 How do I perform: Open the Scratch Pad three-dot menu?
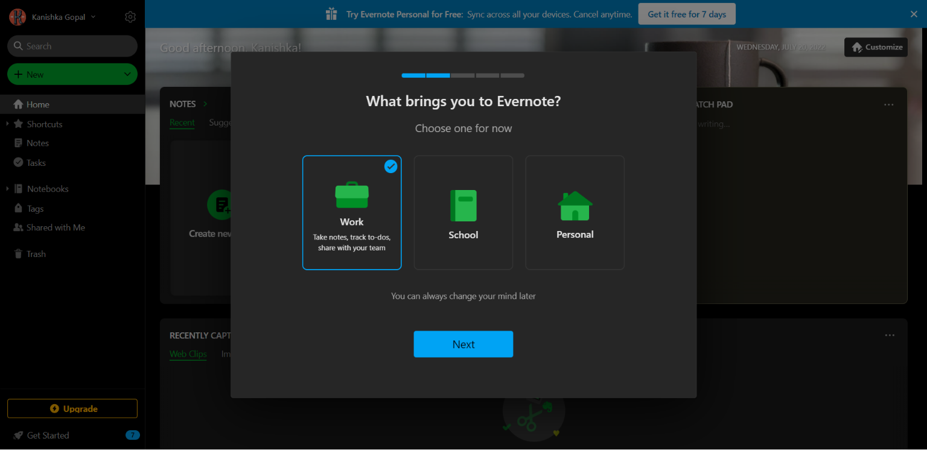[889, 104]
